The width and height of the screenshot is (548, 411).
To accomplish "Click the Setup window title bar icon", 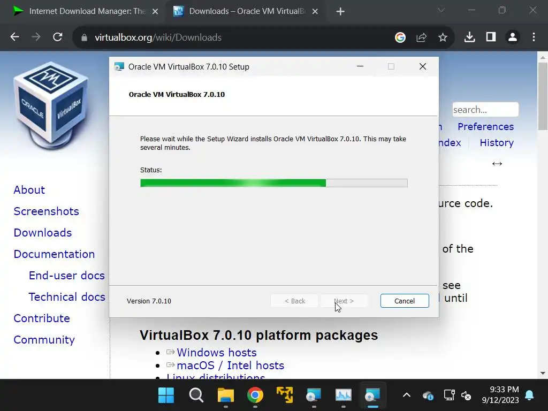I will tap(119, 66).
